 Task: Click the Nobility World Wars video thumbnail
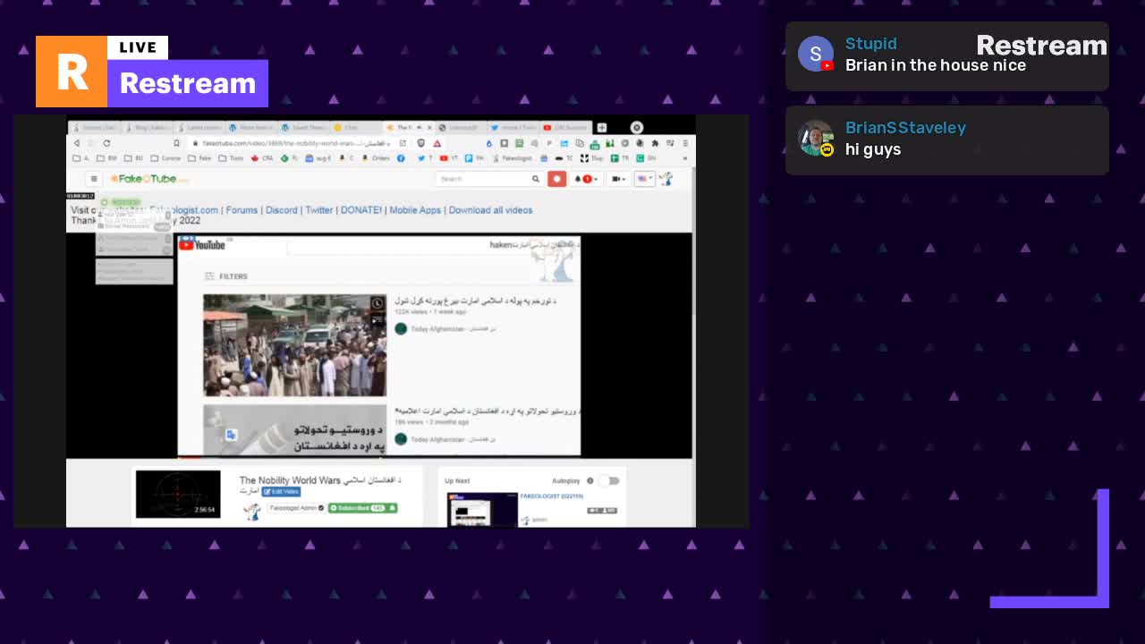178,494
